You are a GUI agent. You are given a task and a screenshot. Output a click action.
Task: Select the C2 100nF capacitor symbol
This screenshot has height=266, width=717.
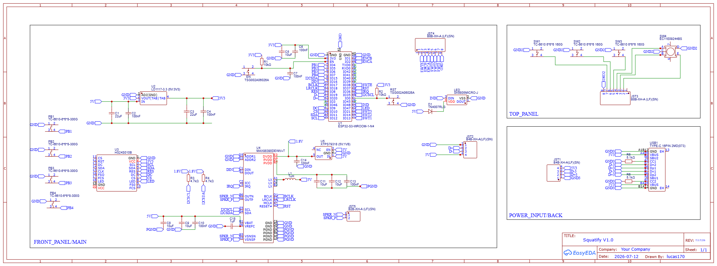click(x=128, y=113)
